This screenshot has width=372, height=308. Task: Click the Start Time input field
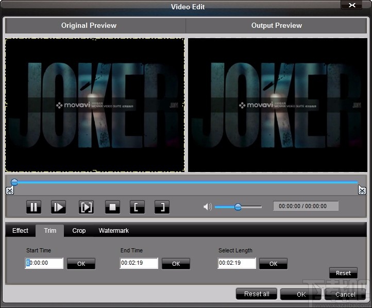(44, 263)
